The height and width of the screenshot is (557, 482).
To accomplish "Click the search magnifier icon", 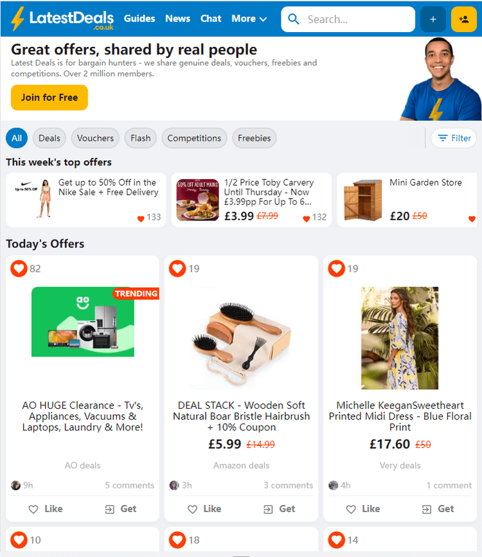I will point(294,19).
